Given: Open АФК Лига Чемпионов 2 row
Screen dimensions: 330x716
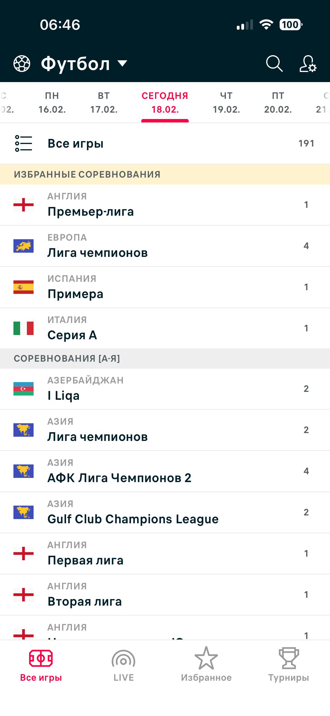Looking at the screenshot, I should [x=165, y=471].
